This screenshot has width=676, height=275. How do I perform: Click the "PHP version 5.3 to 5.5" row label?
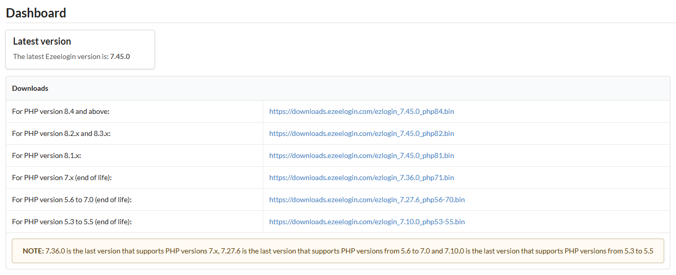tap(72, 222)
